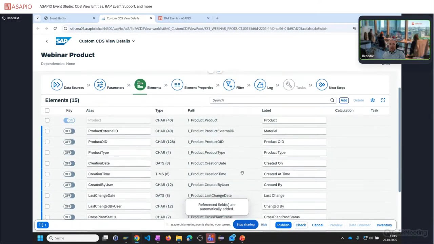The image size is (434, 244).
Task: Open the Element Properties step icon
Action: click(177, 84)
